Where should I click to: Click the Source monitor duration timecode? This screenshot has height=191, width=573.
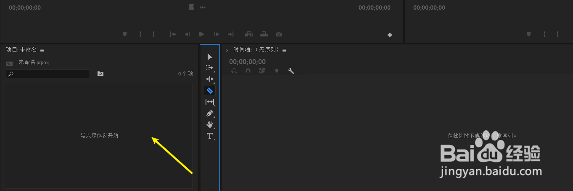coord(374,8)
